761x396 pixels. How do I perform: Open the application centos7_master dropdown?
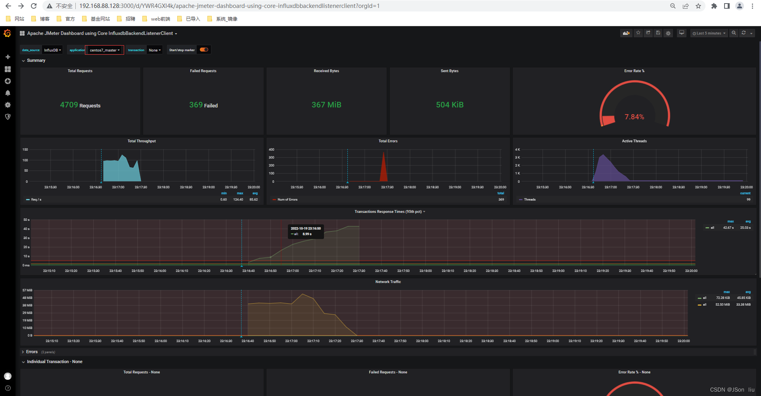pyautogui.click(x=105, y=50)
